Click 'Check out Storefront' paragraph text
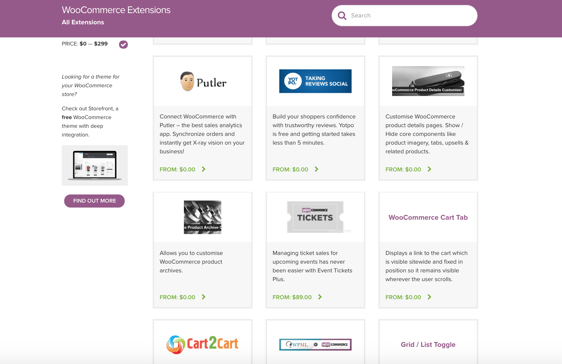The image size is (562, 364). pyautogui.click(x=90, y=122)
